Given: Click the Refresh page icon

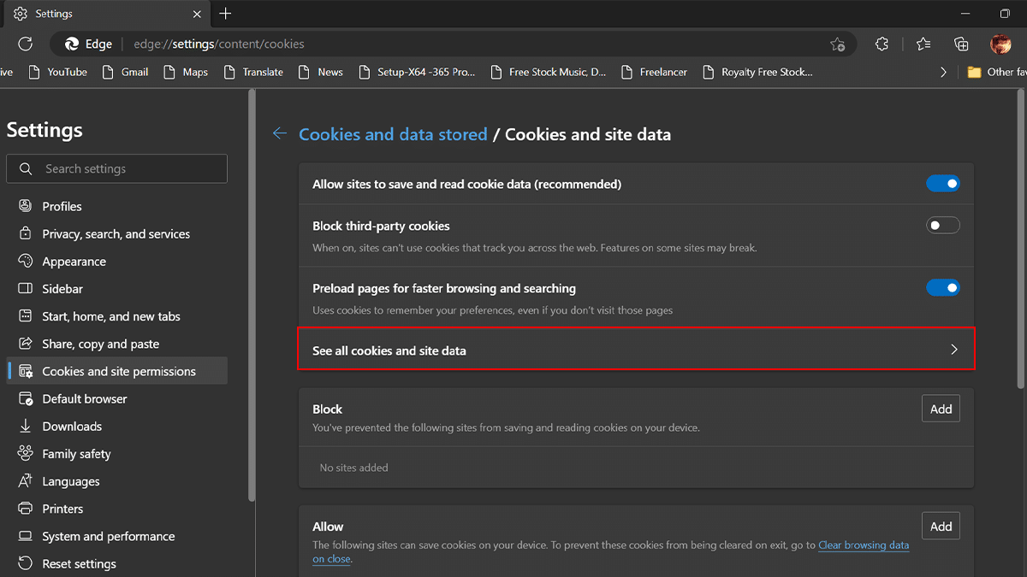Looking at the screenshot, I should 25,44.
